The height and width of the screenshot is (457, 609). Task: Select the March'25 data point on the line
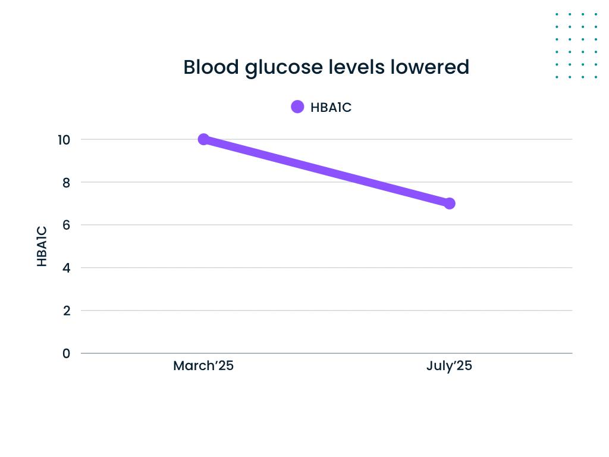click(x=203, y=139)
